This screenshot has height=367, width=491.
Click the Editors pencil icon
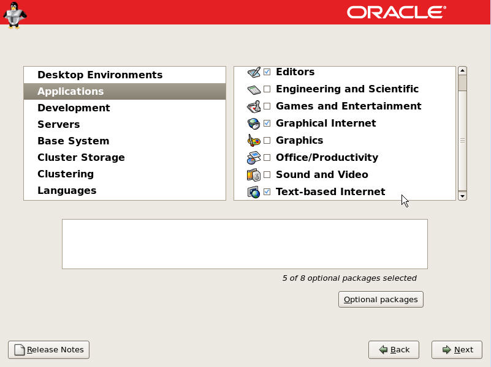click(254, 72)
